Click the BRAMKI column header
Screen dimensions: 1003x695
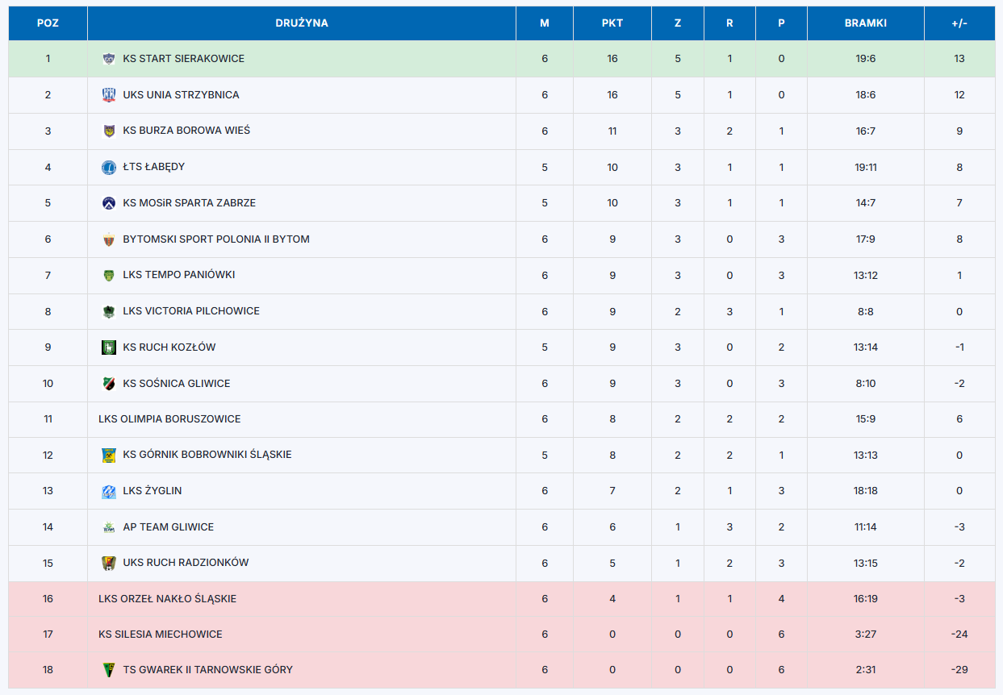click(x=866, y=23)
